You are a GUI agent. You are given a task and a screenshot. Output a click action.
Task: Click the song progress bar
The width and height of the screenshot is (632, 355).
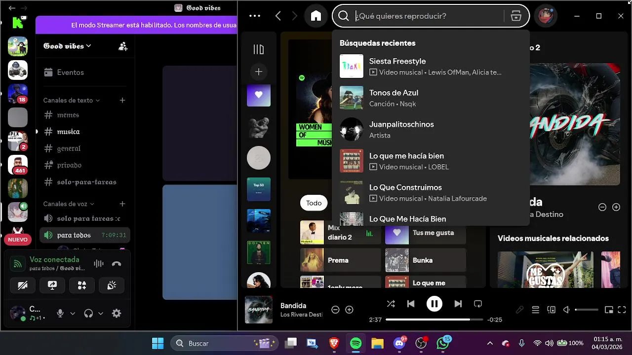[434, 319]
